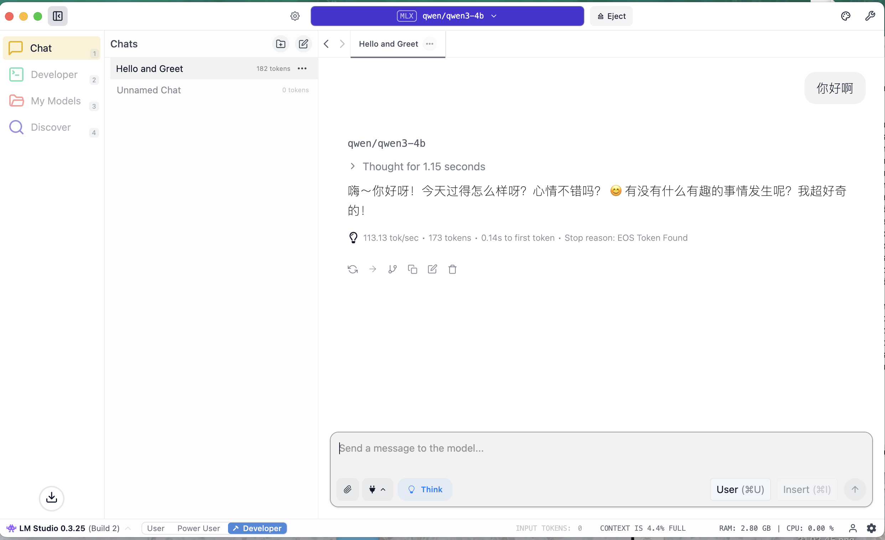Branch the conversation from this message
The image size is (885, 540).
pos(393,269)
